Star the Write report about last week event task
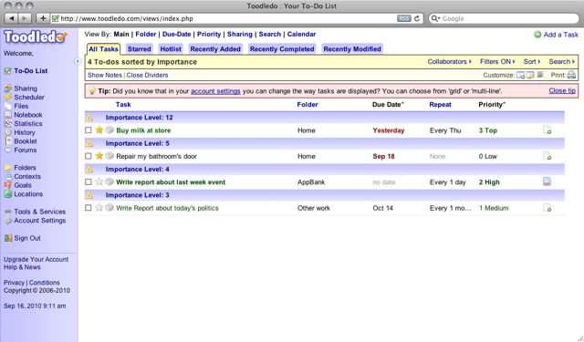 coord(99,182)
